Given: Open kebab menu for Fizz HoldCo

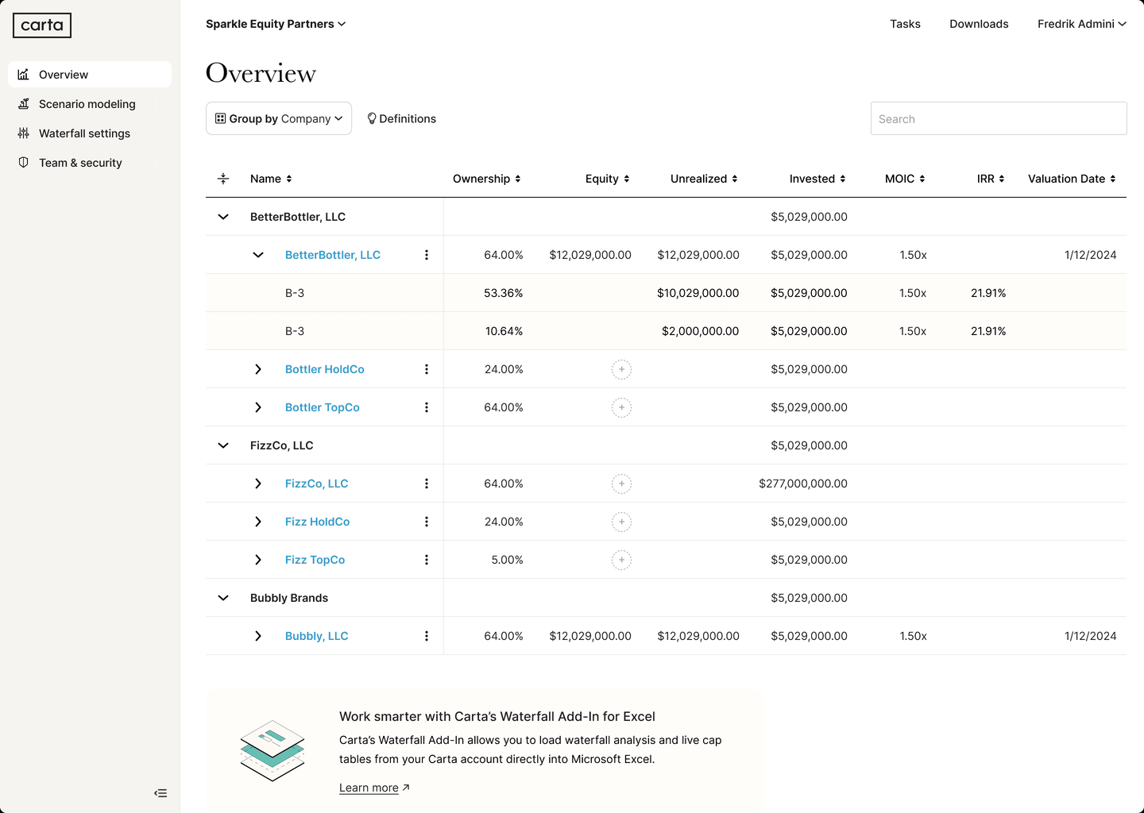Looking at the screenshot, I should pyautogui.click(x=427, y=522).
